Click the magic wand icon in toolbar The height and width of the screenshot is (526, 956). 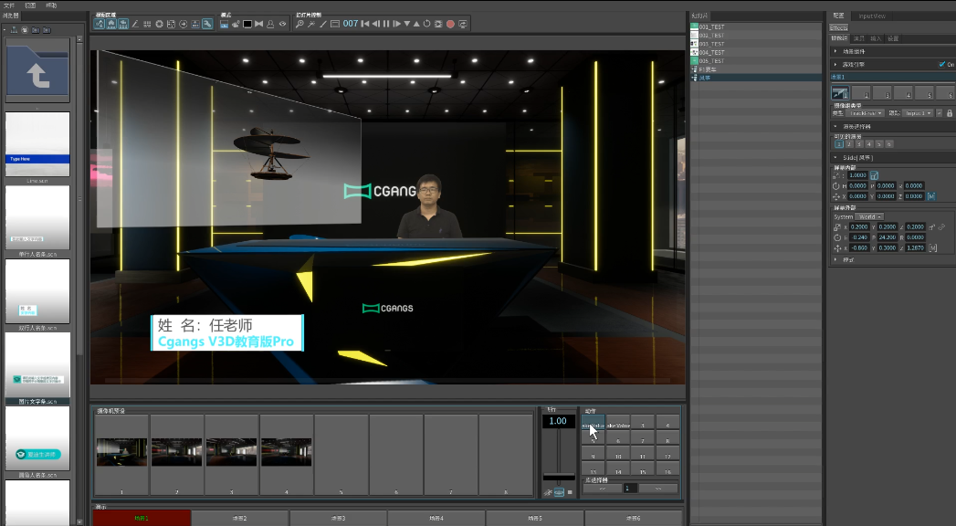coord(311,24)
